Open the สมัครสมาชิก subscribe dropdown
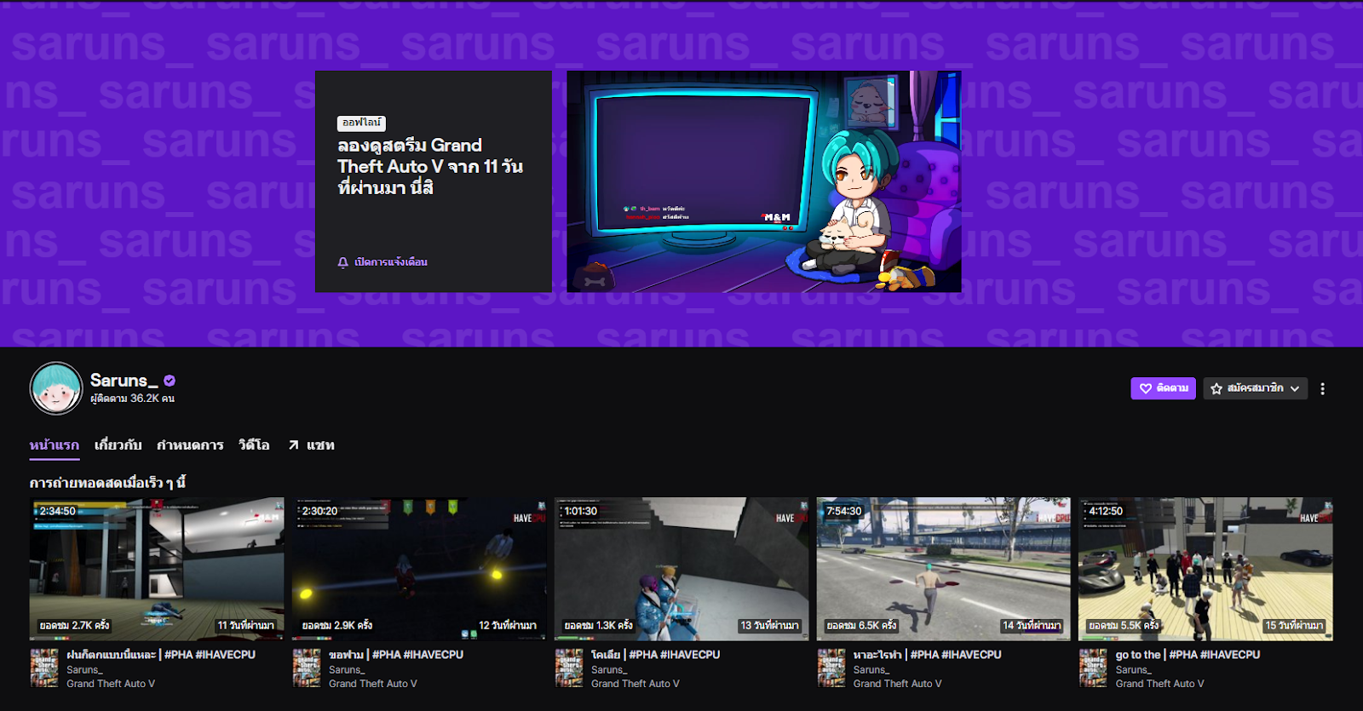 pyautogui.click(x=1255, y=388)
